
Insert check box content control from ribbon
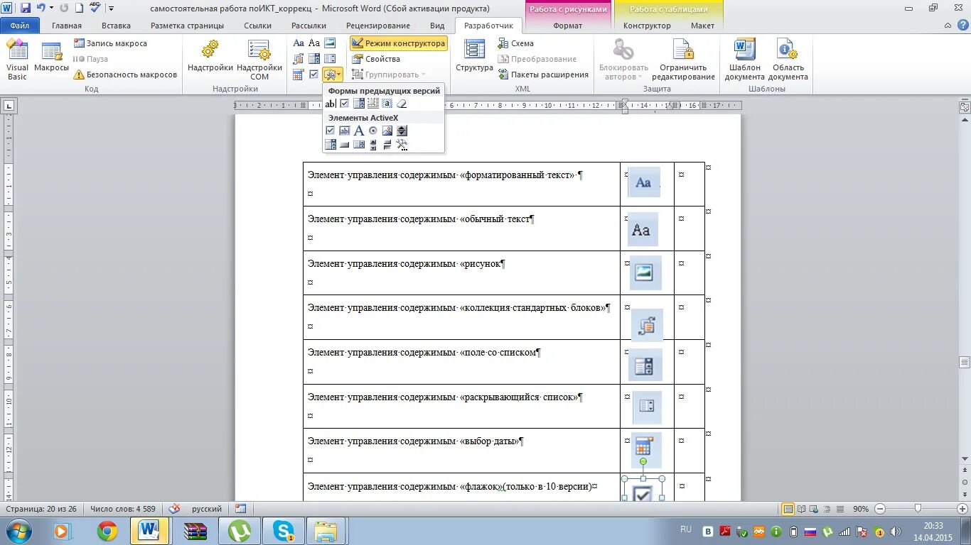click(x=314, y=75)
